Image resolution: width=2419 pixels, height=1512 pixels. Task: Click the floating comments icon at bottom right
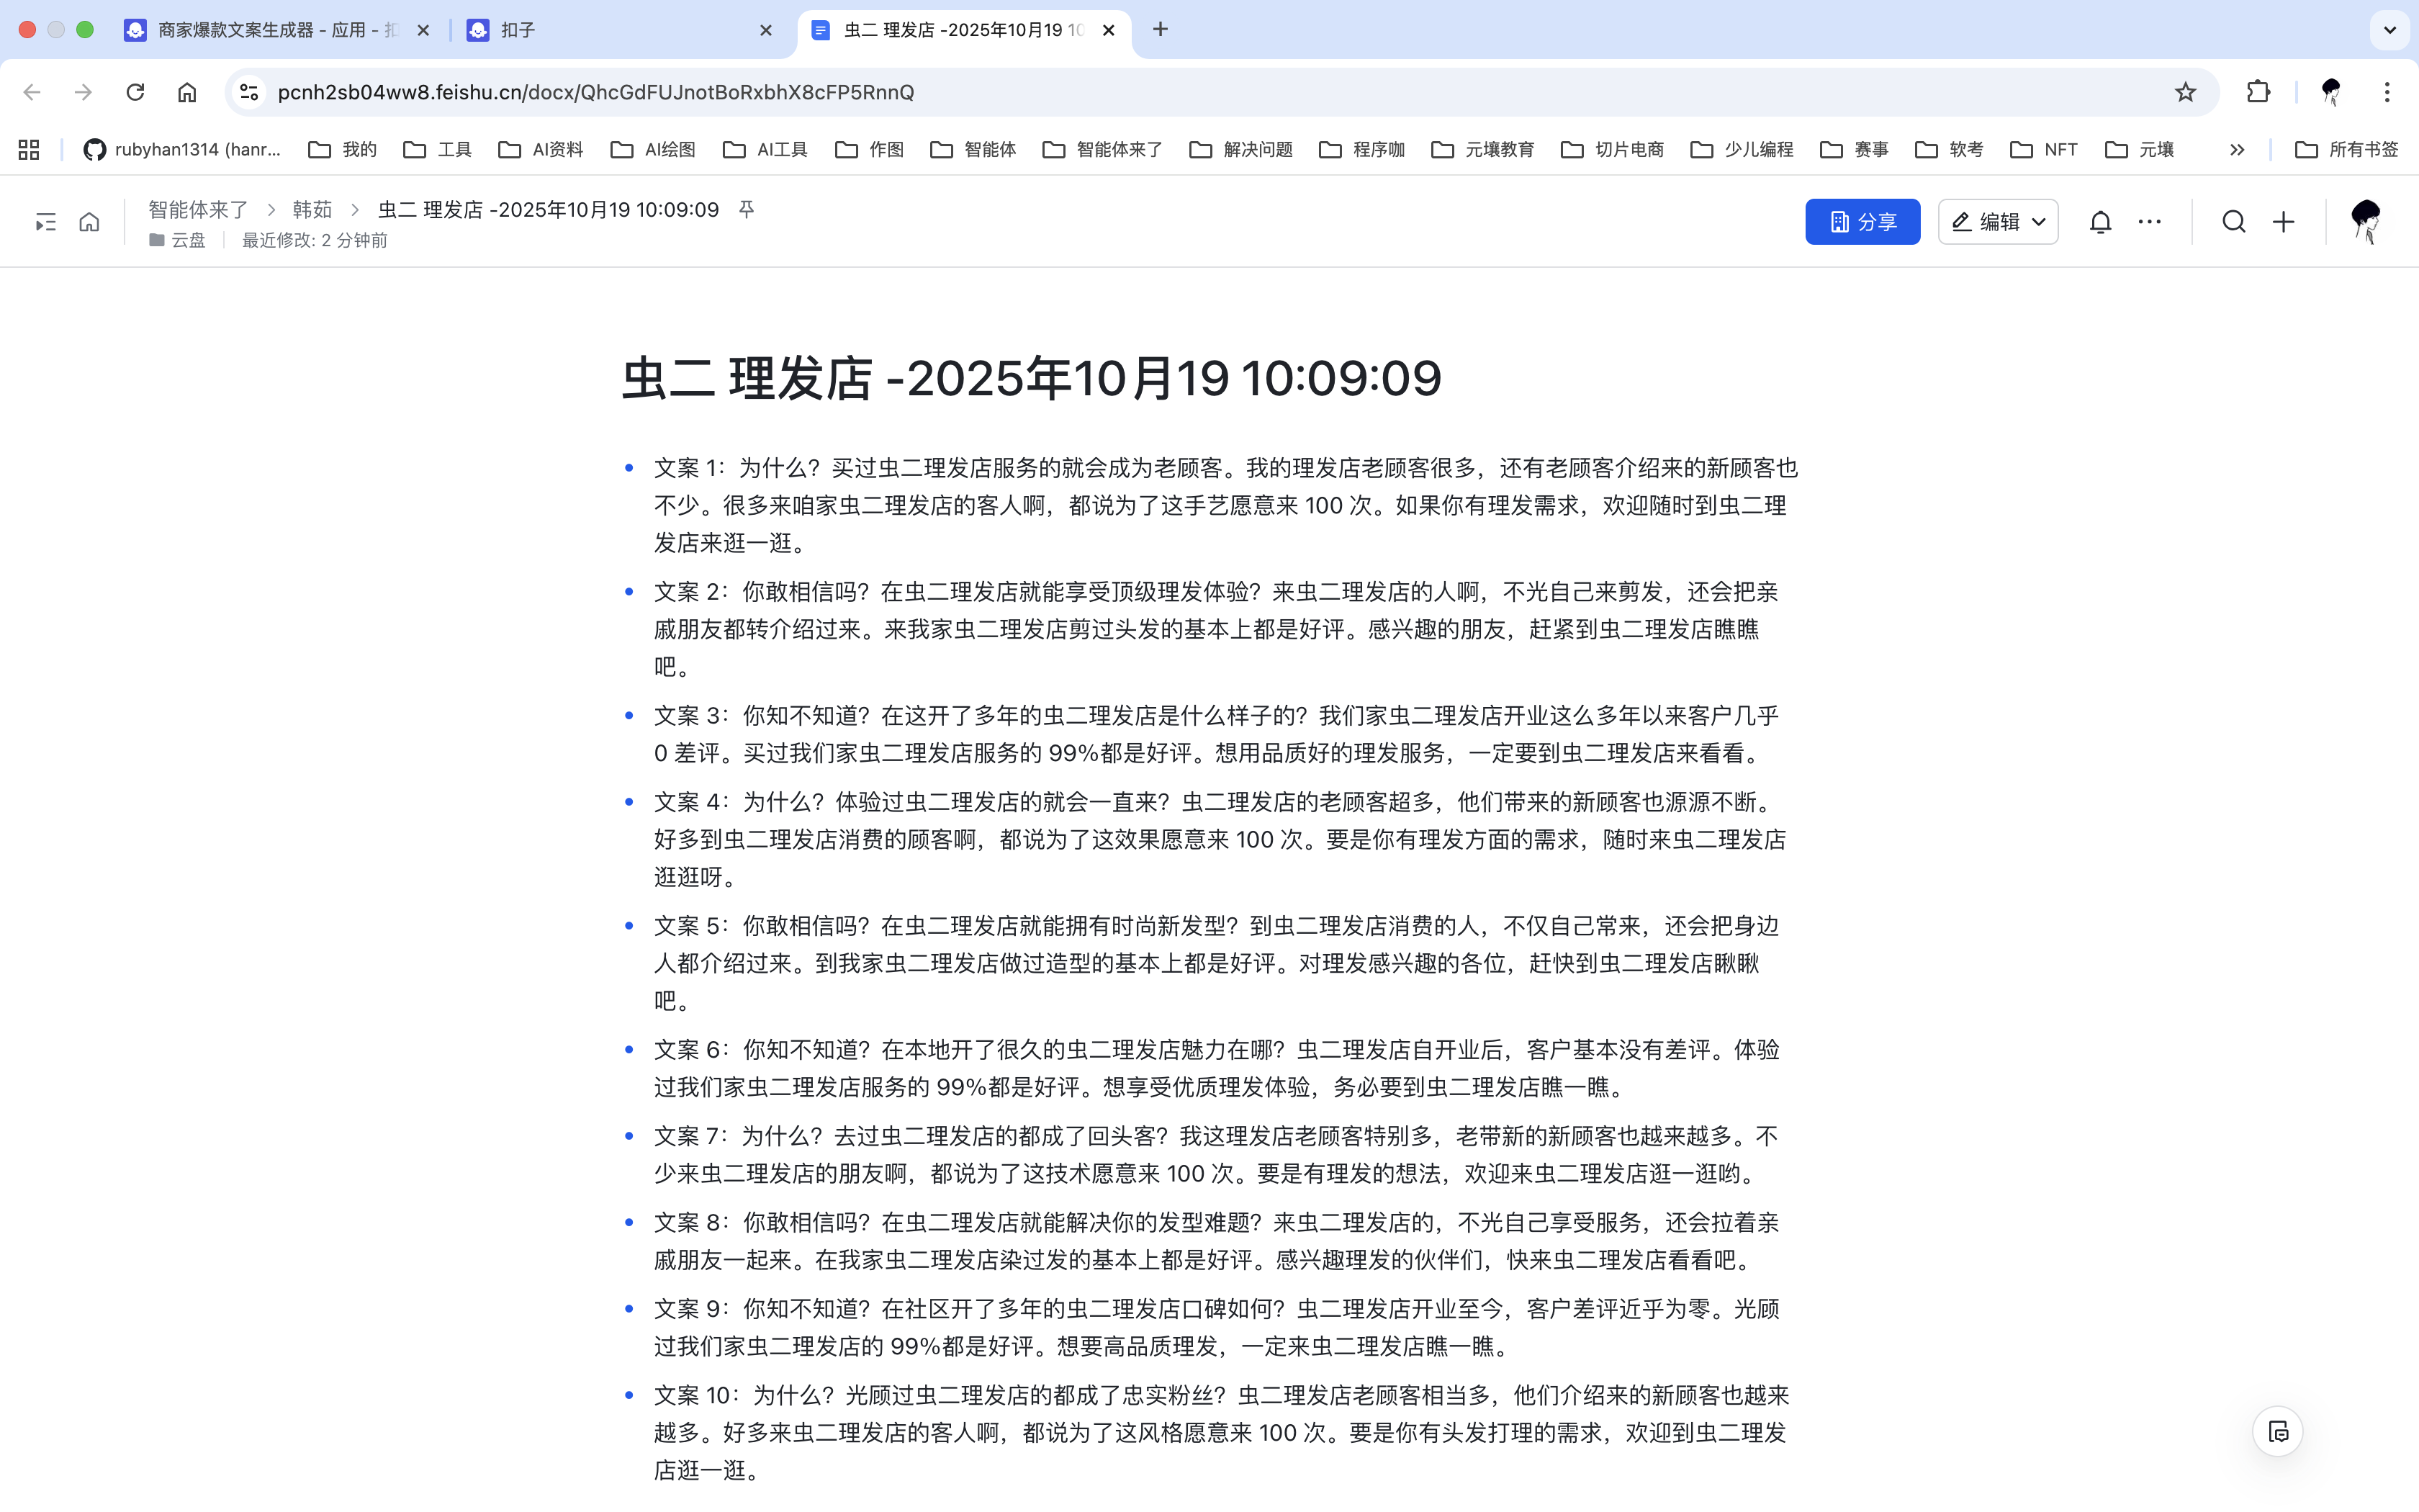2278,1432
